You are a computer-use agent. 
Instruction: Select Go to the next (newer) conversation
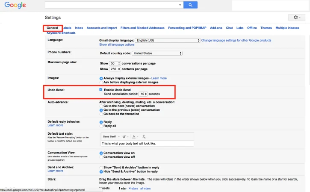[101, 106]
